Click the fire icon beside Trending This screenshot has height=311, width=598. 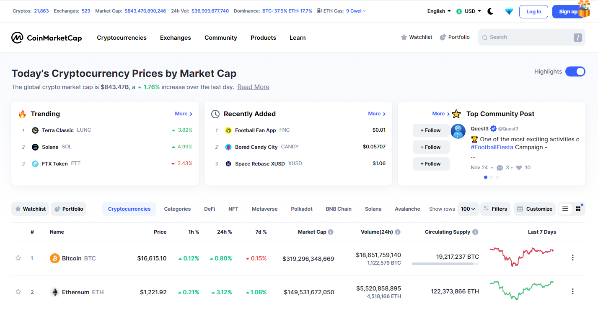[x=22, y=114]
